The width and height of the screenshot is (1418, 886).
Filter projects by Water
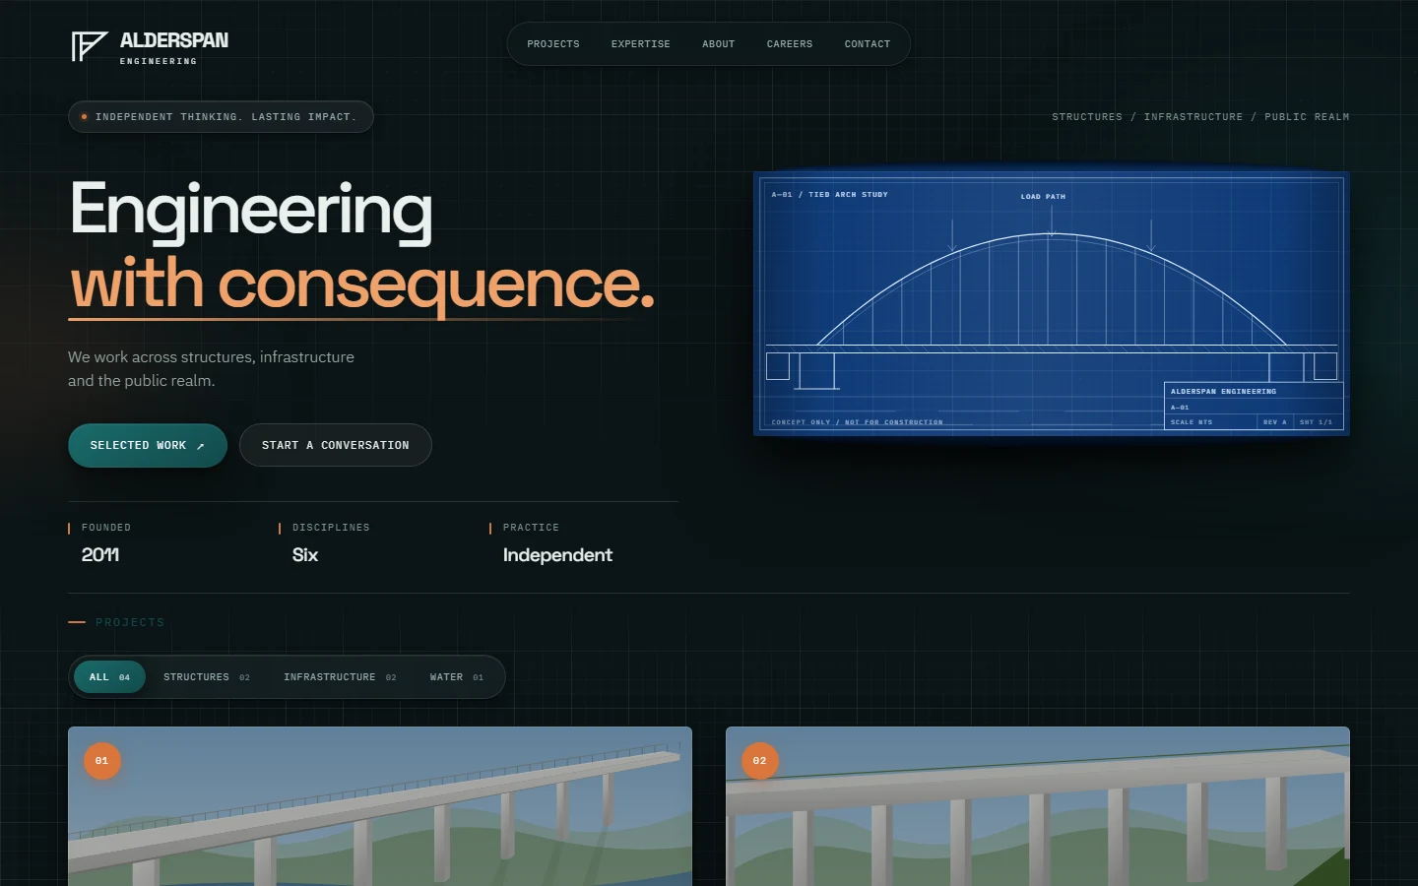click(457, 677)
